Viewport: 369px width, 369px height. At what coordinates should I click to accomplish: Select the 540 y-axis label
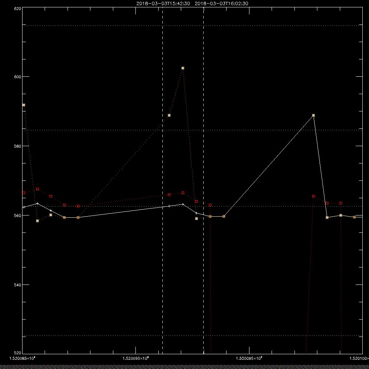point(17,284)
